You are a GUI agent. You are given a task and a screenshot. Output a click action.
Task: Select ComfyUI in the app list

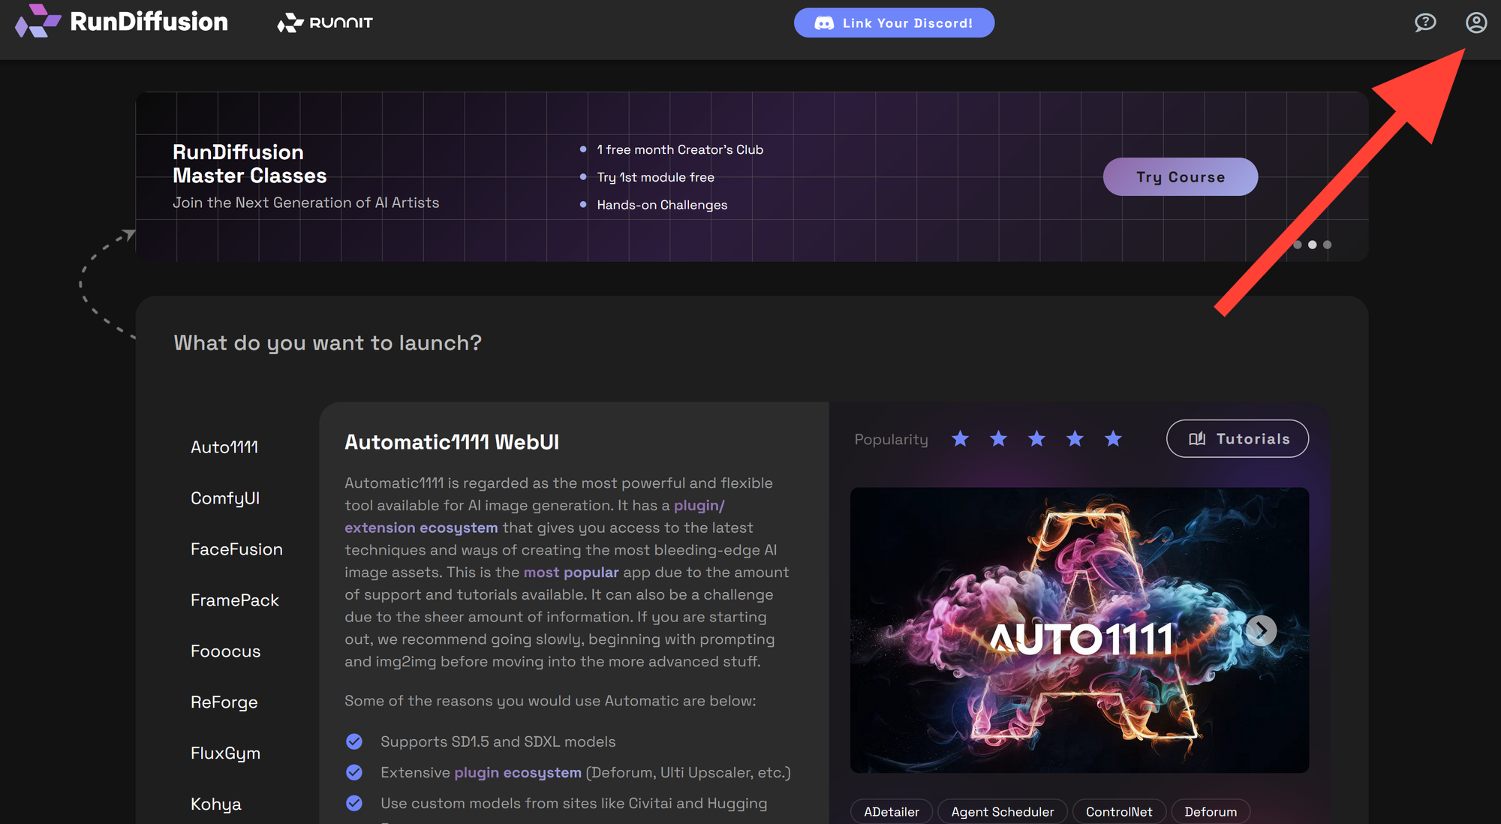click(225, 498)
